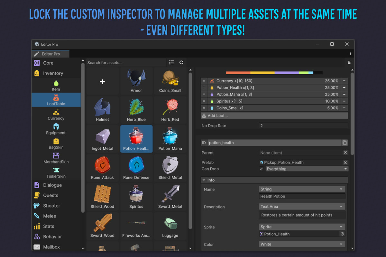
Task: Select the Potion_Mana asset thumbnail
Action: pyautogui.click(x=170, y=139)
